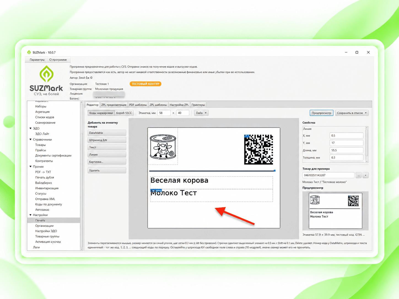Open the Dalla dropdown
Image resolution: width=399 pixels, height=299 pixels.
(x=201, y=113)
